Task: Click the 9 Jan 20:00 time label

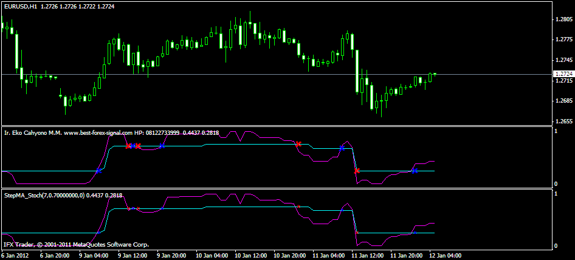Action: [x=171, y=255]
